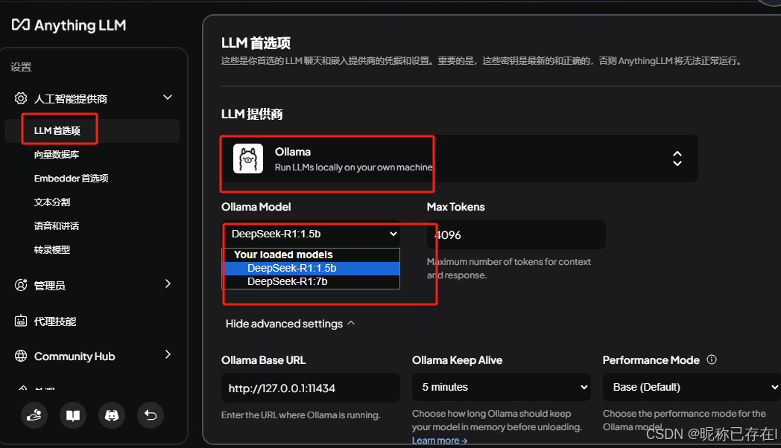Open the Ollama Keep Alive dropdown

click(501, 387)
